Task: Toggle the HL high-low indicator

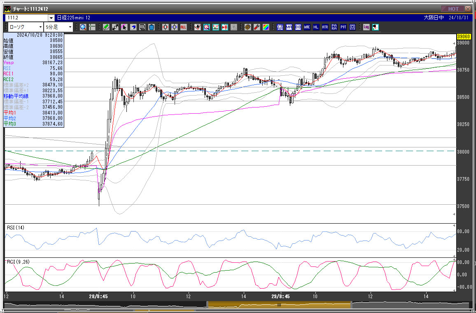Action: tap(316, 27)
